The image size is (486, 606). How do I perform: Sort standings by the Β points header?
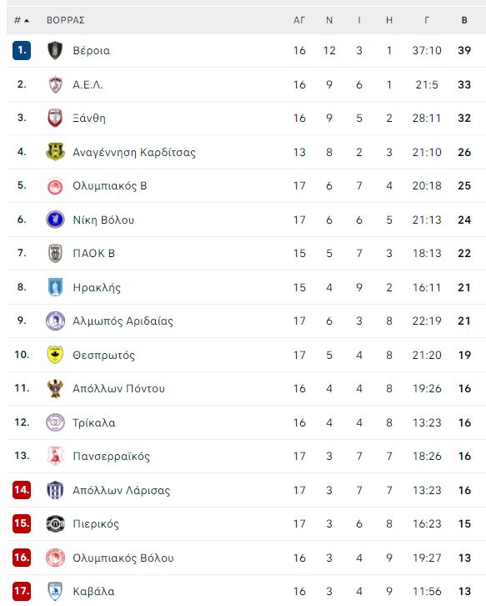[464, 20]
